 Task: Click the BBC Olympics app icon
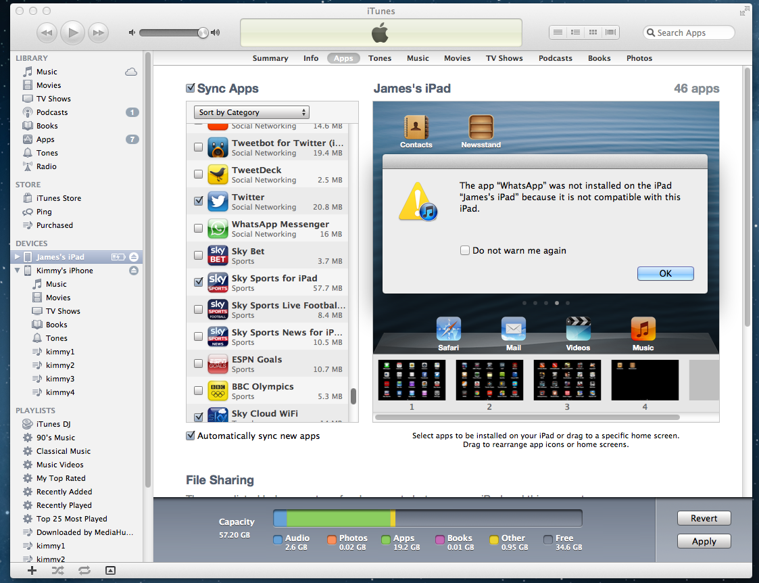tap(218, 391)
